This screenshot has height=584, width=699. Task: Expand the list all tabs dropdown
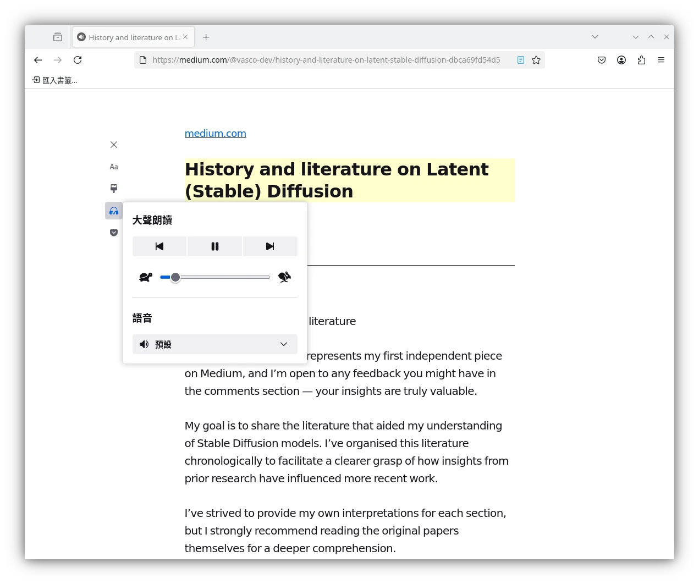tap(595, 37)
